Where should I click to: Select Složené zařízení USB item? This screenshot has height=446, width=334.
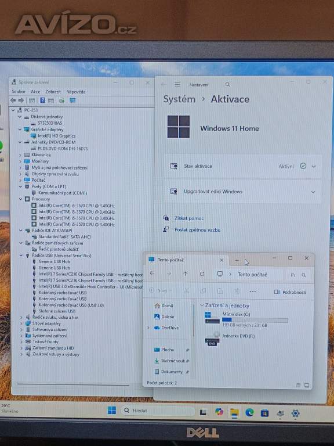57,311
